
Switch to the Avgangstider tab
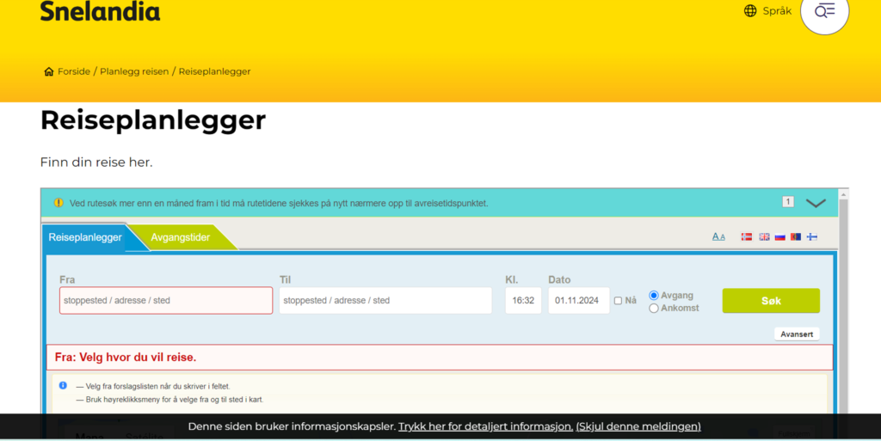tap(181, 237)
